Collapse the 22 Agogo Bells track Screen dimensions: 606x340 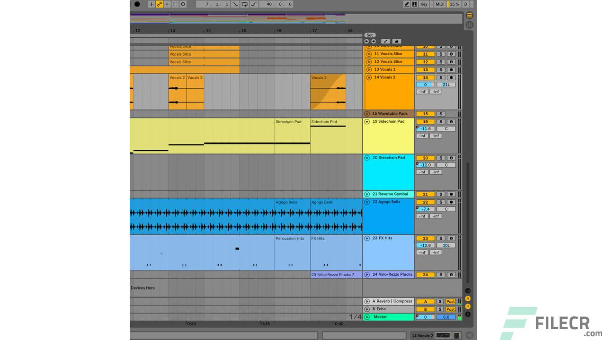367,202
